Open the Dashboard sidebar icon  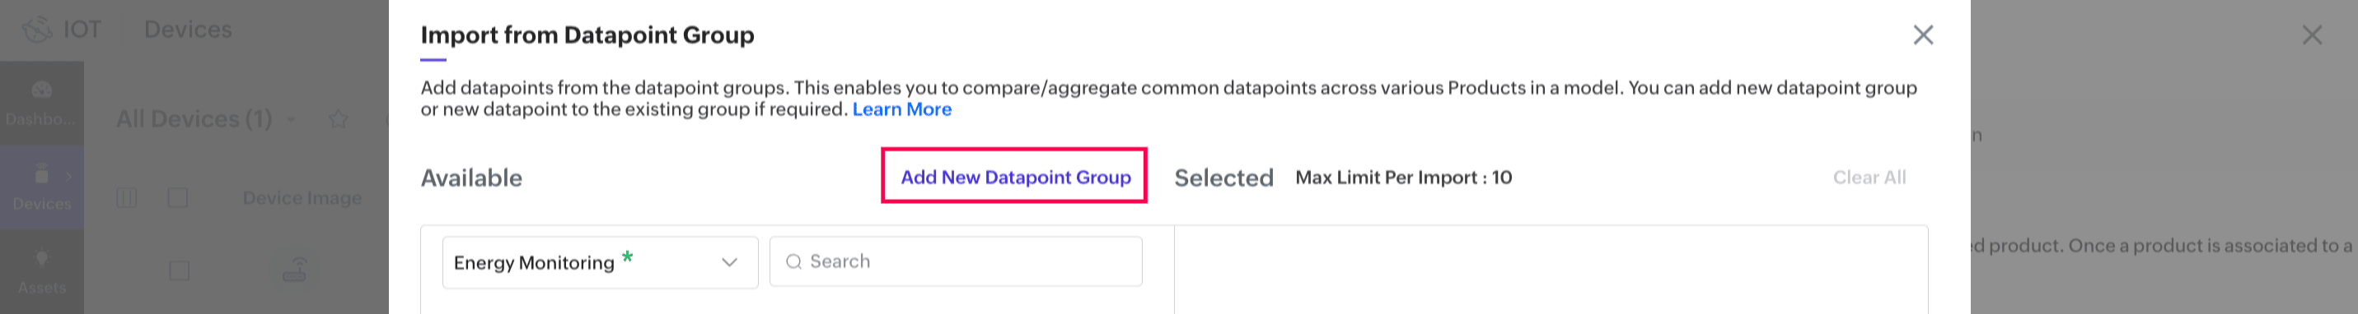click(x=41, y=90)
